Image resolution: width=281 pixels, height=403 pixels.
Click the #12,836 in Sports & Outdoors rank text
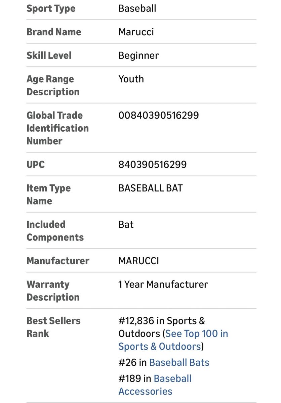161,321
